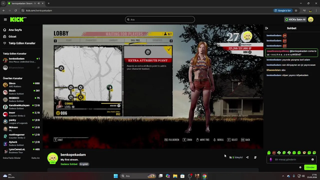320x180 pixels.
Task: Open imorr Counter-Strike 2 channel
Action: tap(21, 114)
